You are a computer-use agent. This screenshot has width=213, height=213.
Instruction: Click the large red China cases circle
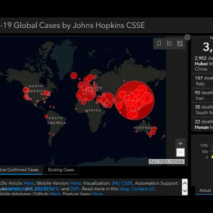click(135, 100)
